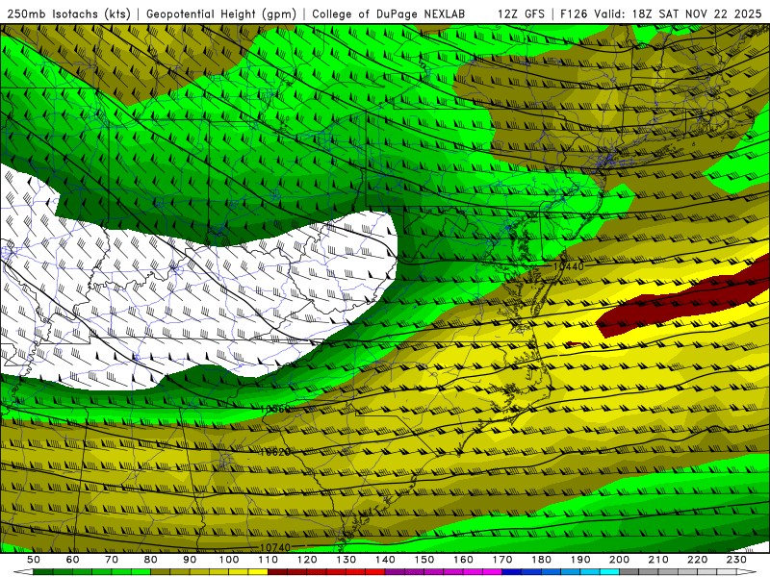Image resolution: width=770 pixels, height=577 pixels.
Task: Click the 130 value on the color scale
Action: tap(346, 560)
